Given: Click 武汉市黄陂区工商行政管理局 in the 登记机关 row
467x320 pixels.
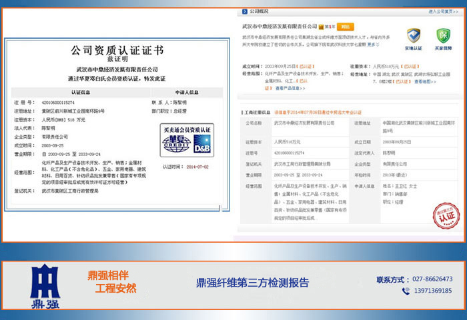Looking at the screenshot, I should (70, 191).
